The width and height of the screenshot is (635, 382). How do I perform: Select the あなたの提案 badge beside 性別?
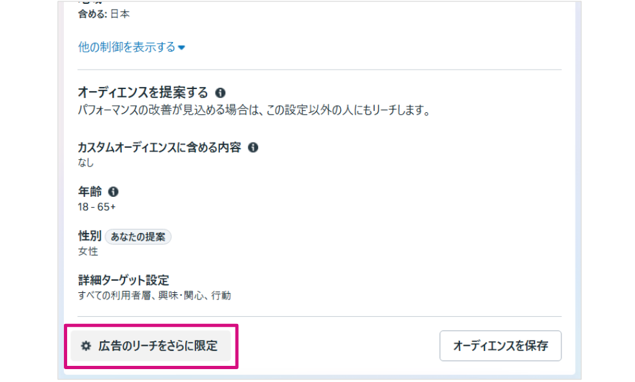(138, 236)
